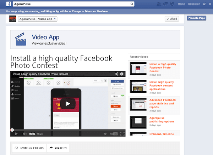Image resolution: width=213 pixels, height=155 pixels.
Task: Click publishing options video thumbnail
Action: click(x=138, y=122)
